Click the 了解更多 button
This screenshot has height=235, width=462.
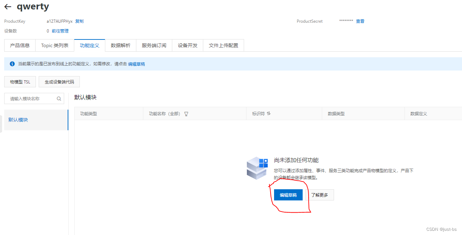pyautogui.click(x=320, y=195)
